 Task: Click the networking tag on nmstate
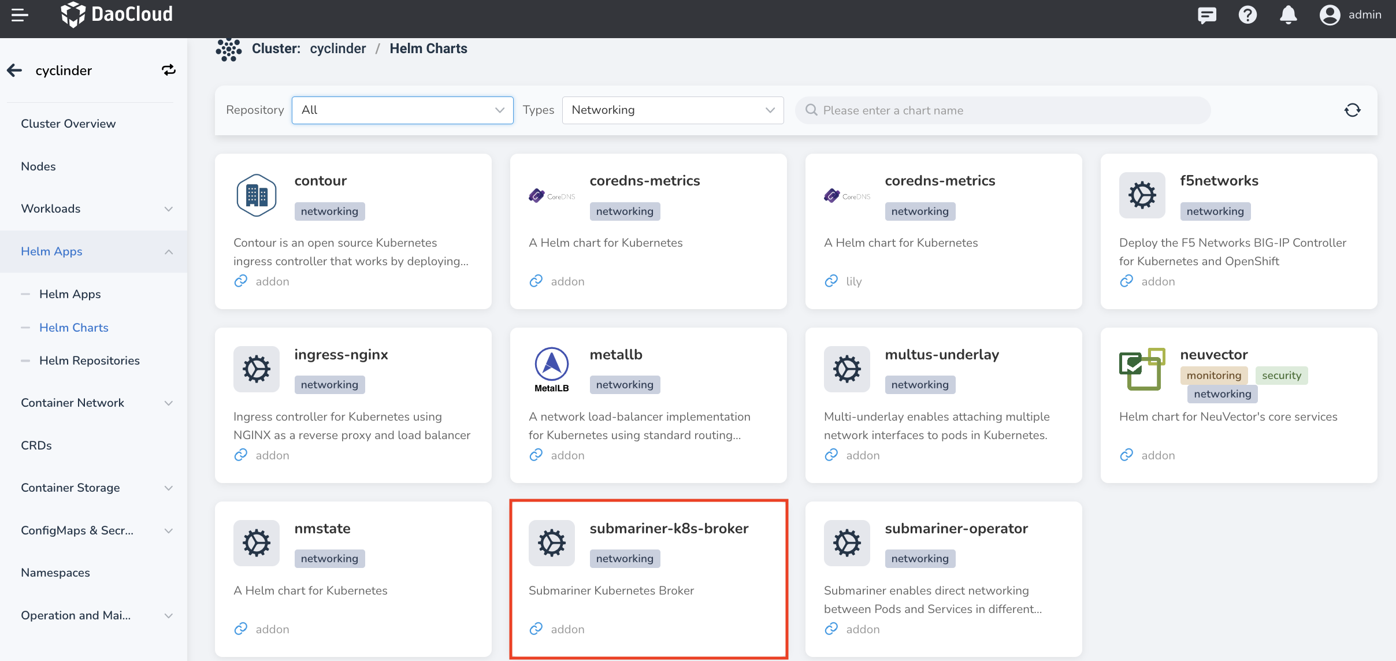[329, 559]
